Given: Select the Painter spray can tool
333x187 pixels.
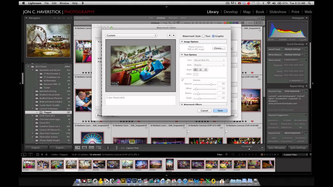Looking at the screenshot, I should point(108,148).
